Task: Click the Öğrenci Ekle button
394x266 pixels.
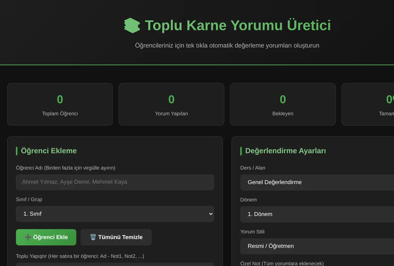Action: pyautogui.click(x=46, y=237)
